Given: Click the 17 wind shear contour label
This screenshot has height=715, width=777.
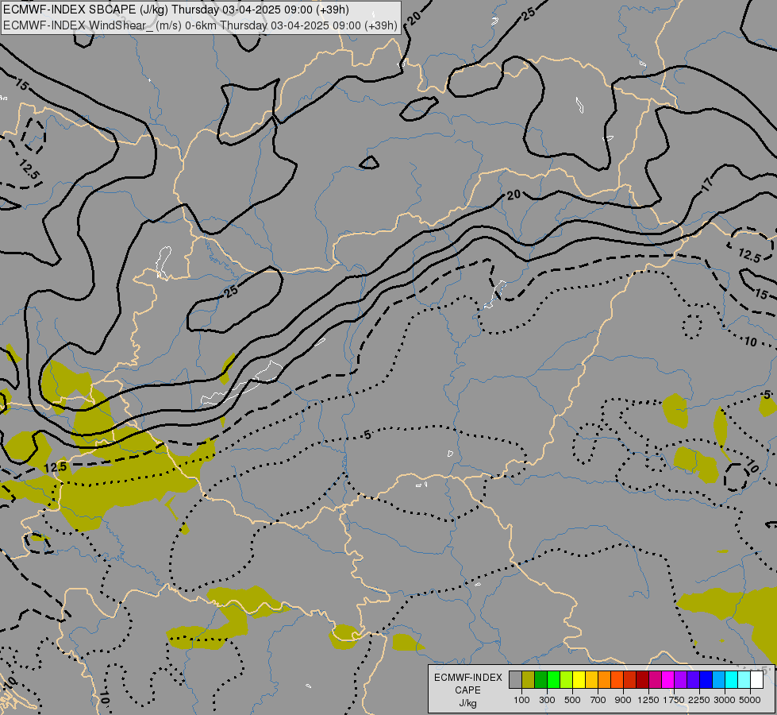Looking at the screenshot, I should 707,184.
